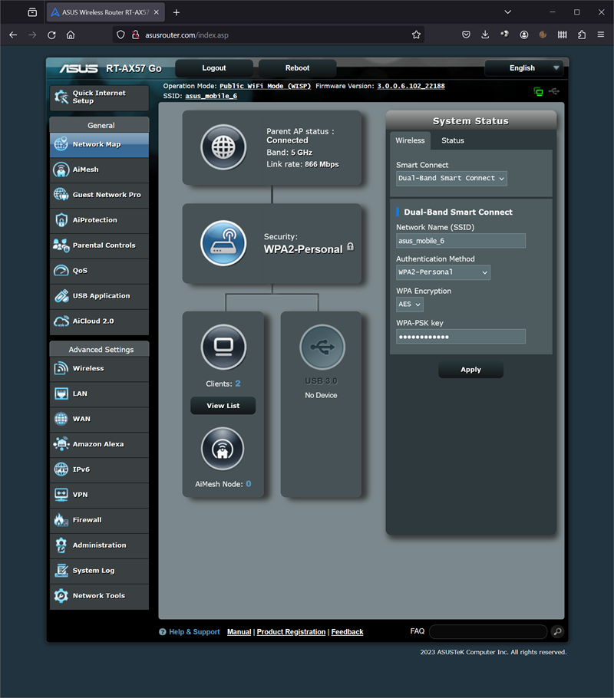Viewport: 614px width, 698px height.
Task: Open the Authentication Method dropdown
Action: coord(443,272)
